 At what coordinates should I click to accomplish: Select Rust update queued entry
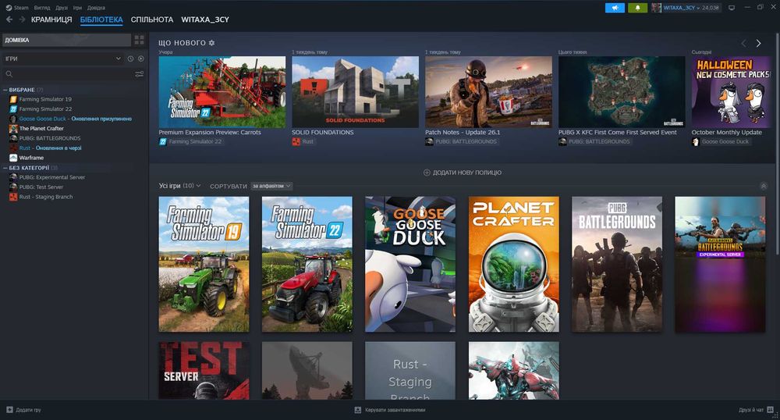[50, 148]
